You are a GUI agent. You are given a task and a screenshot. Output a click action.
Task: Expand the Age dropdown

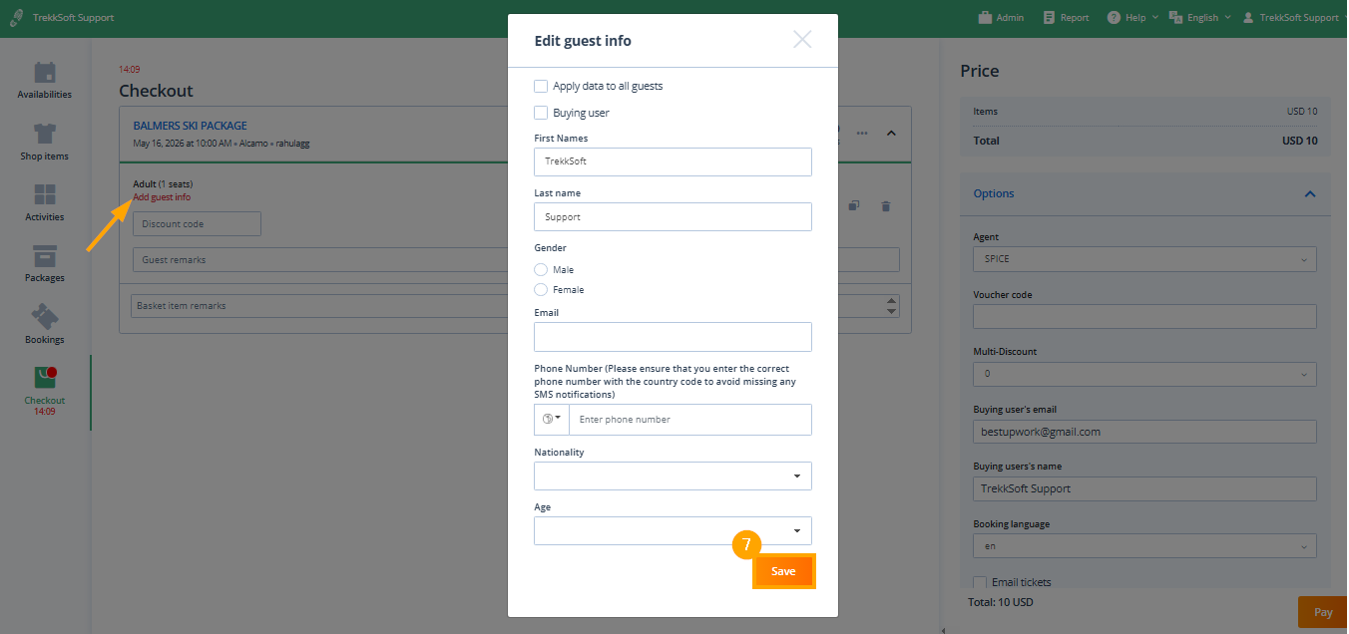[x=673, y=530]
